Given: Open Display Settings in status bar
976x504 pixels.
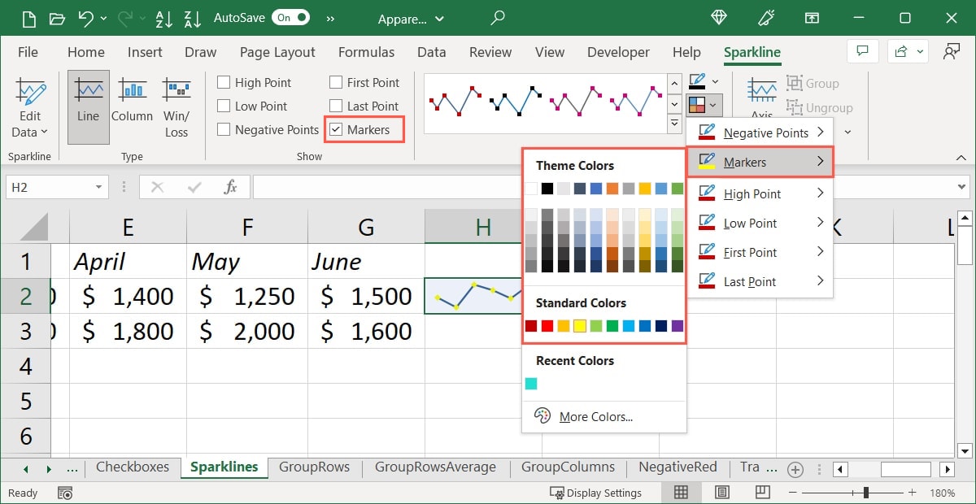Looking at the screenshot, I should coord(595,493).
